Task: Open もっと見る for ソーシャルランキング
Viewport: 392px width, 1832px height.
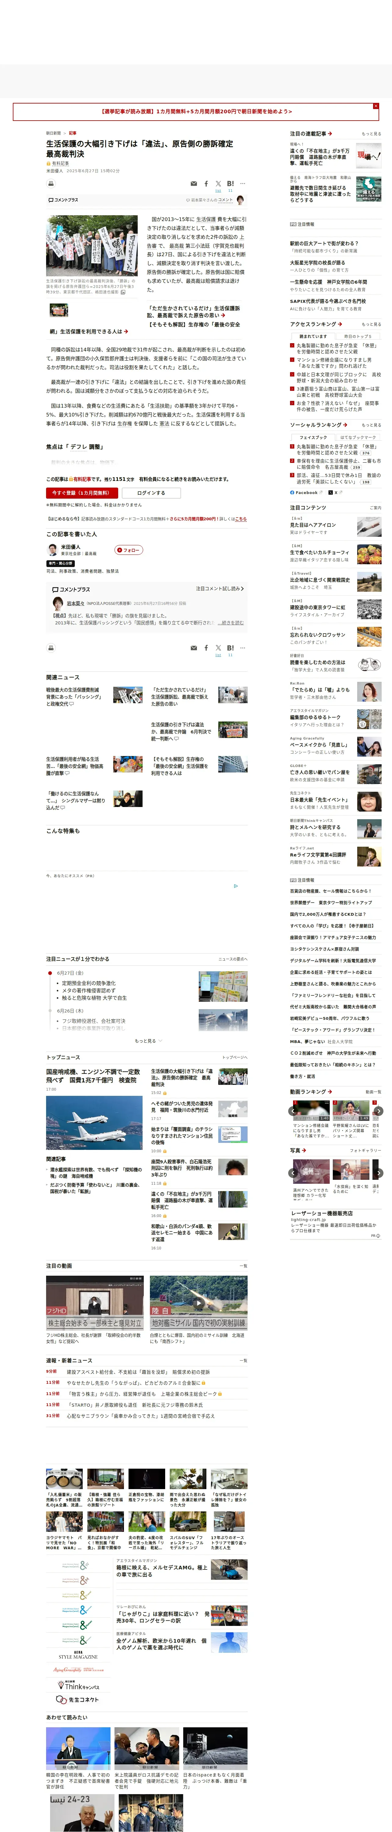Action: [371, 425]
